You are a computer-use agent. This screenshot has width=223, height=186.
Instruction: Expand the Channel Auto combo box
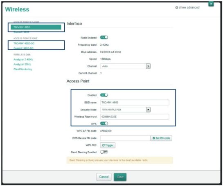click(125, 66)
